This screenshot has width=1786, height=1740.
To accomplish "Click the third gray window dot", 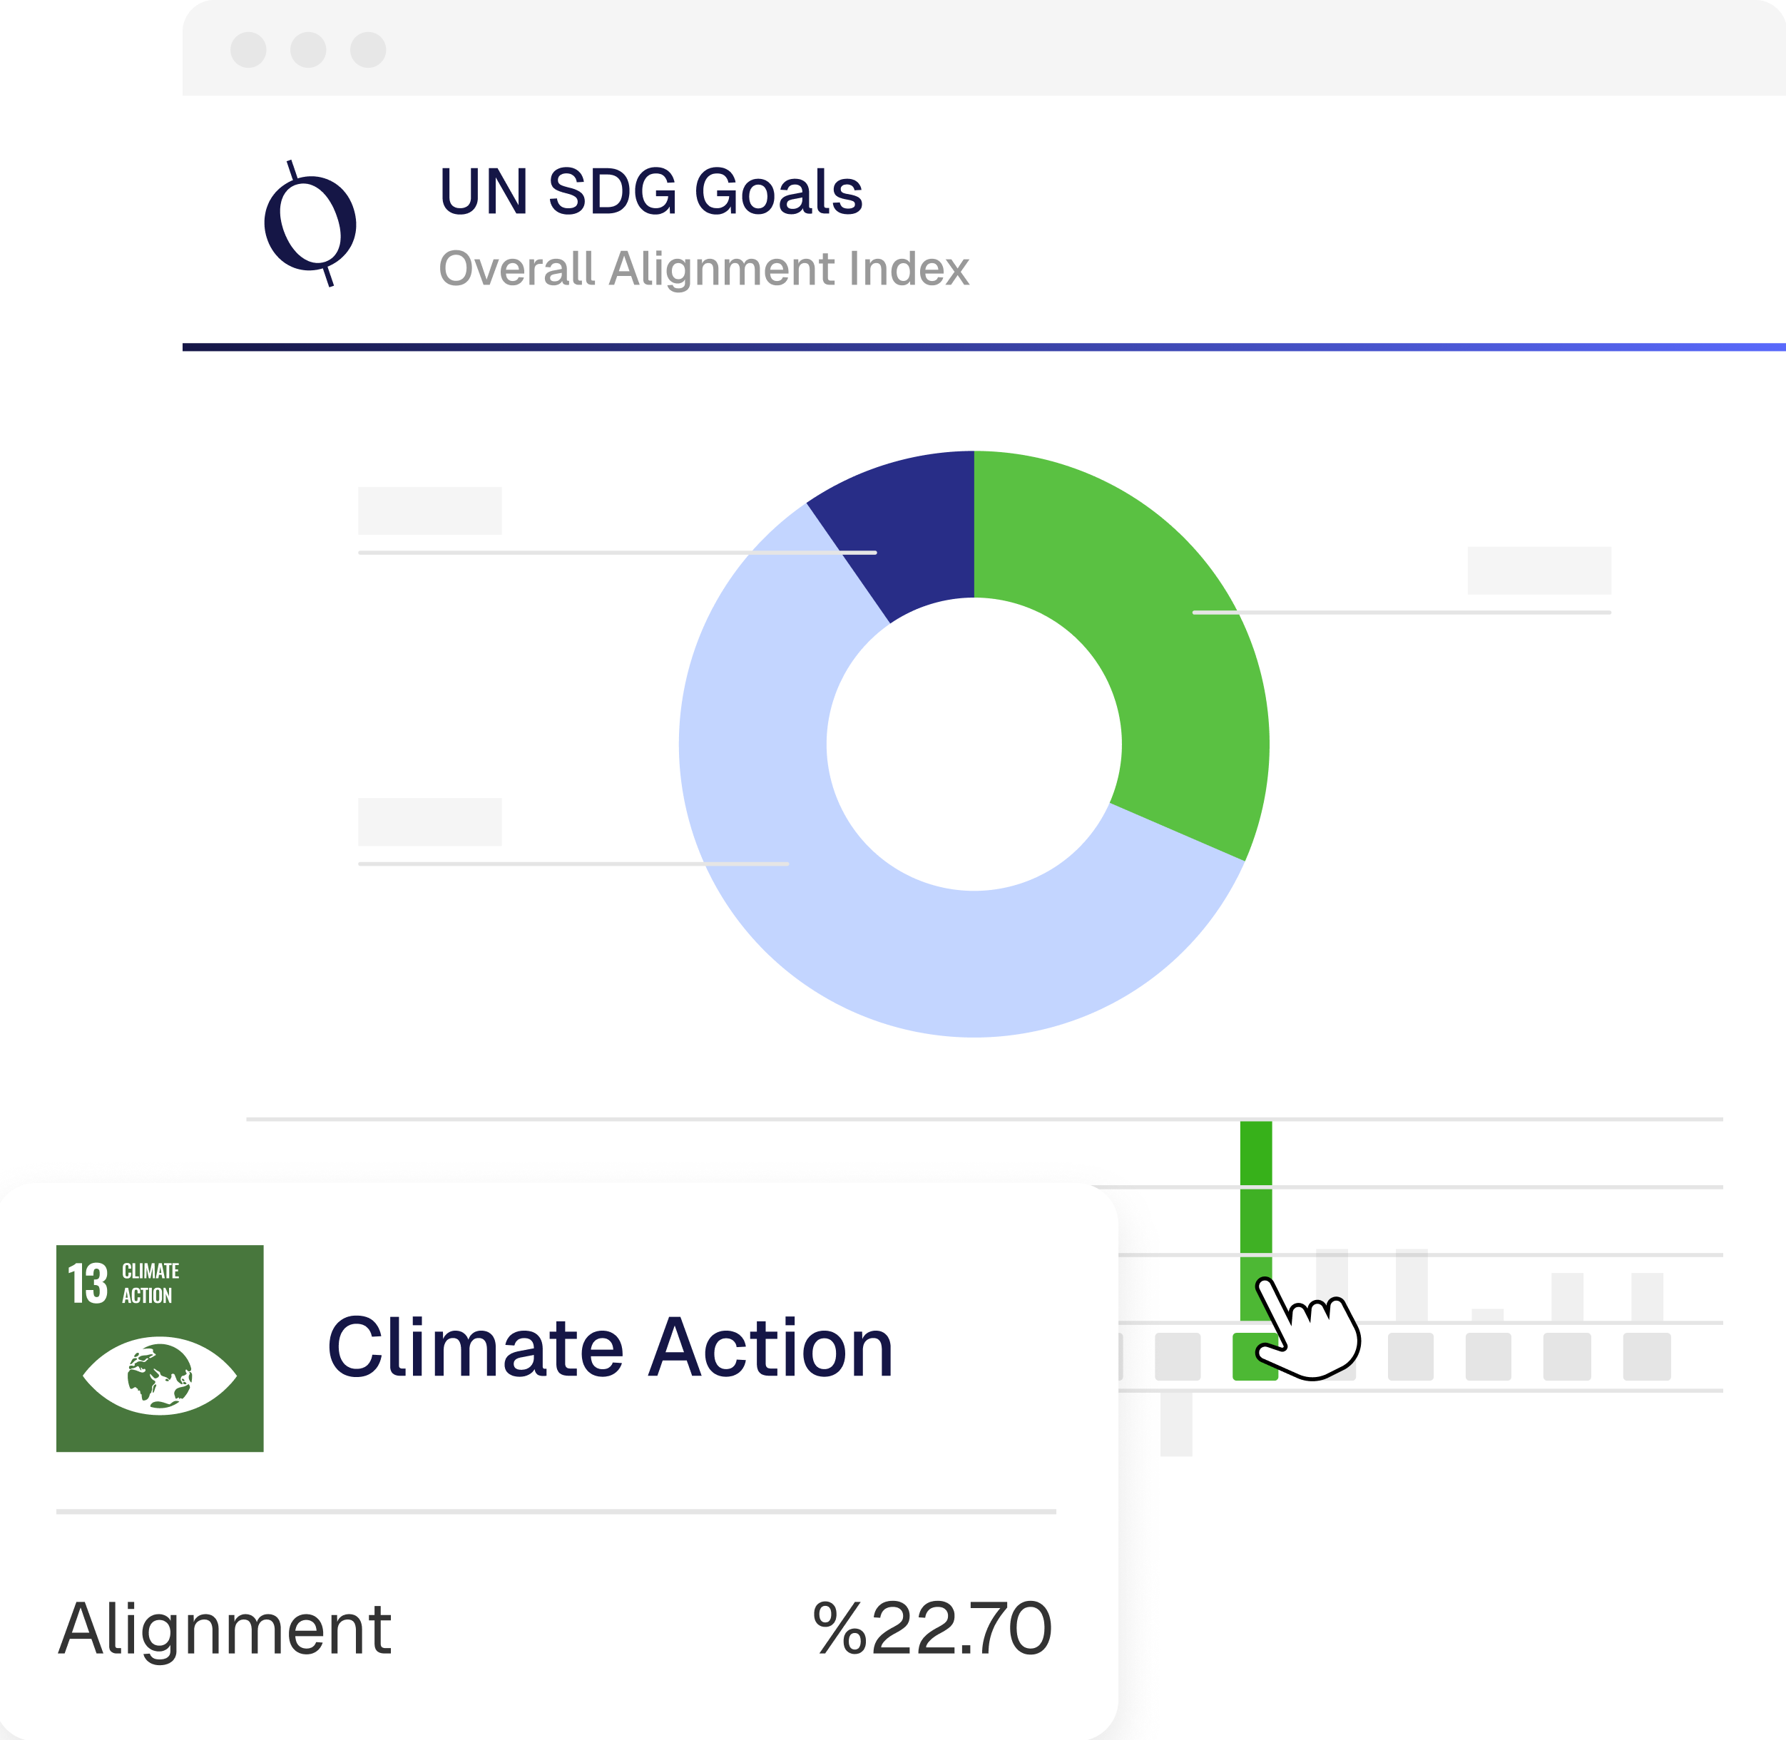I will [368, 49].
